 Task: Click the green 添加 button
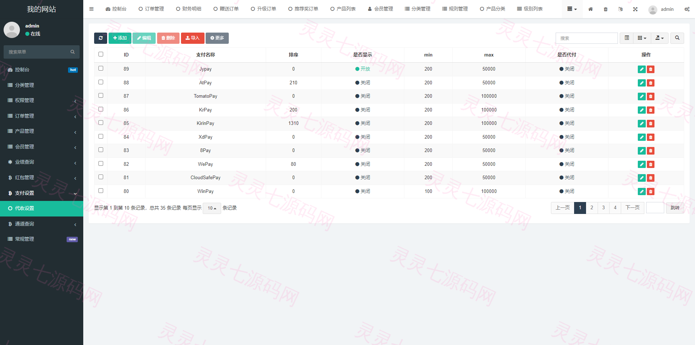click(120, 38)
